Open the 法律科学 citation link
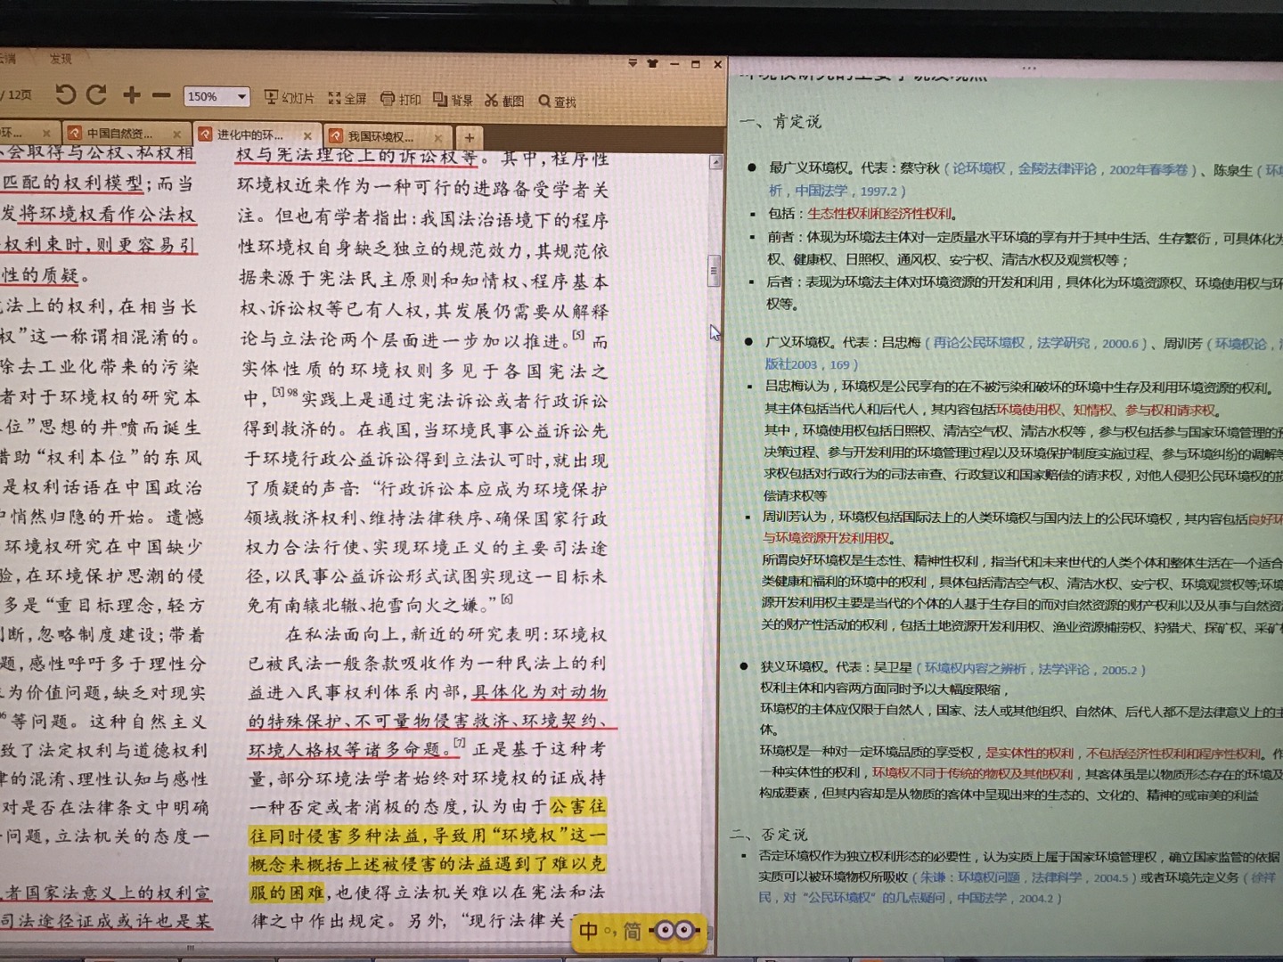This screenshot has width=1283, height=962. tap(1058, 877)
